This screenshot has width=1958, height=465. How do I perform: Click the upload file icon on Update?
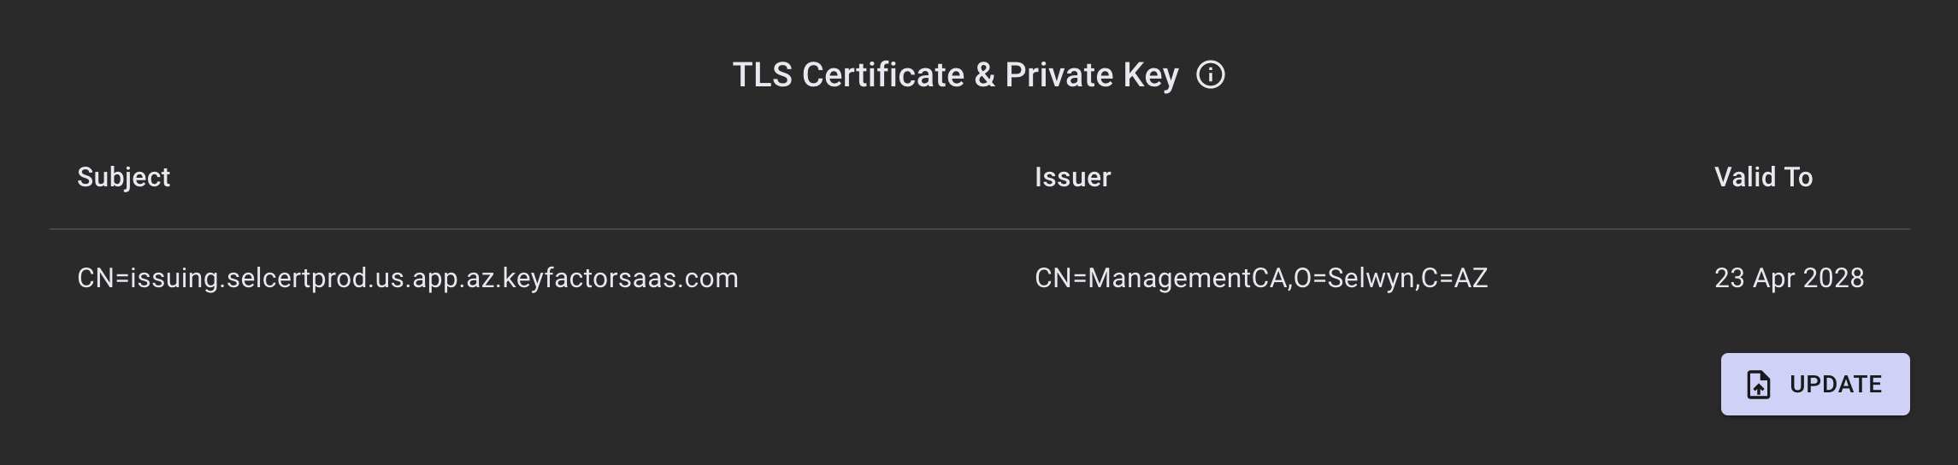[1759, 385]
